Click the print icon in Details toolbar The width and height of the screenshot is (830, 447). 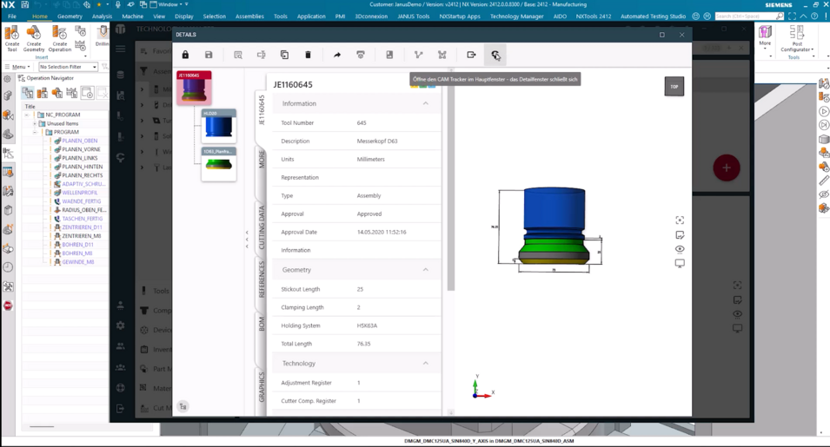coord(361,55)
